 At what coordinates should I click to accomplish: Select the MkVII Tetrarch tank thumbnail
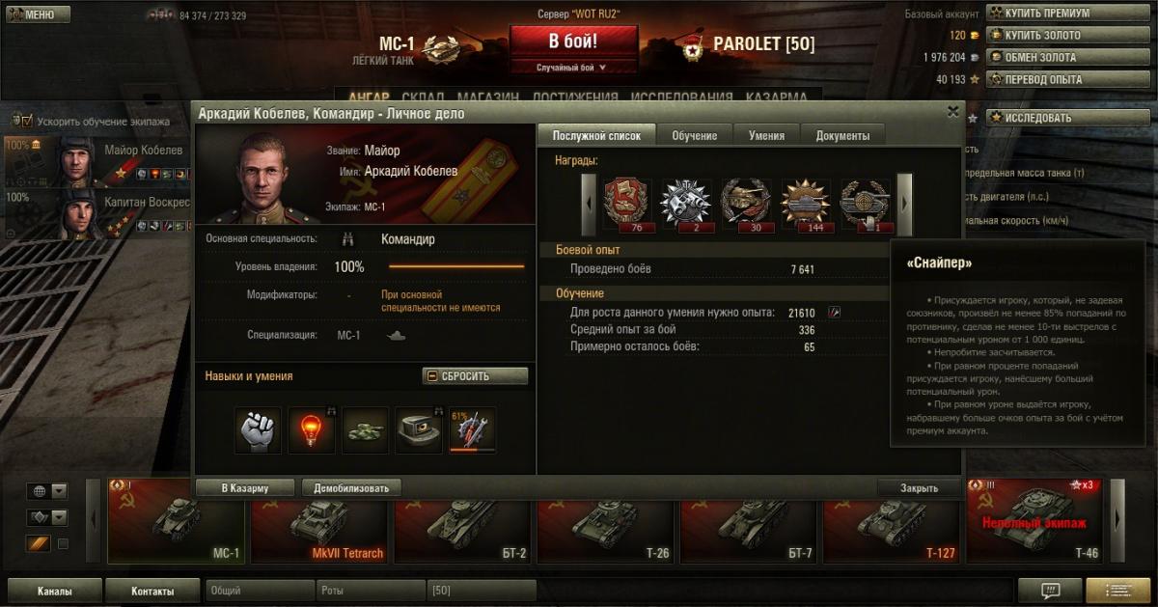click(321, 520)
